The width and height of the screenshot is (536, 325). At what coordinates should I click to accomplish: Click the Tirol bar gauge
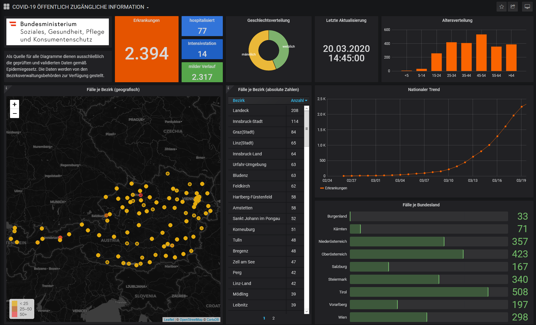pyautogui.click(x=429, y=292)
